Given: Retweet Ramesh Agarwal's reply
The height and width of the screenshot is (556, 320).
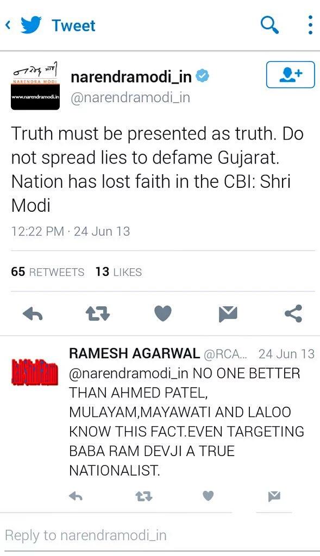Looking at the screenshot, I should 144,496.
